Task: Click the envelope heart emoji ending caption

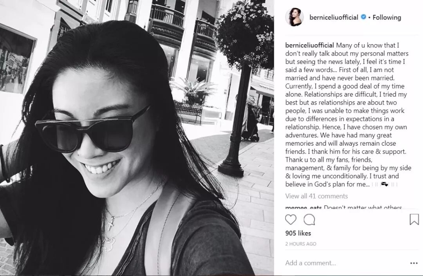Action: click(x=385, y=184)
